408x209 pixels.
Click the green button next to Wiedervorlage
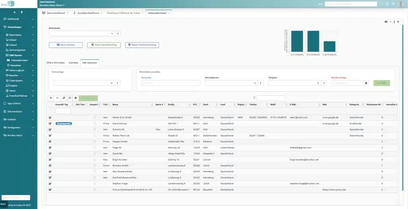coord(382,83)
